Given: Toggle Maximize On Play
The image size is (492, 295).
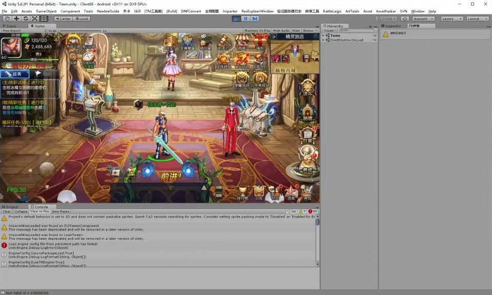Looking at the screenshot, I should pyautogui.click(x=257, y=31).
